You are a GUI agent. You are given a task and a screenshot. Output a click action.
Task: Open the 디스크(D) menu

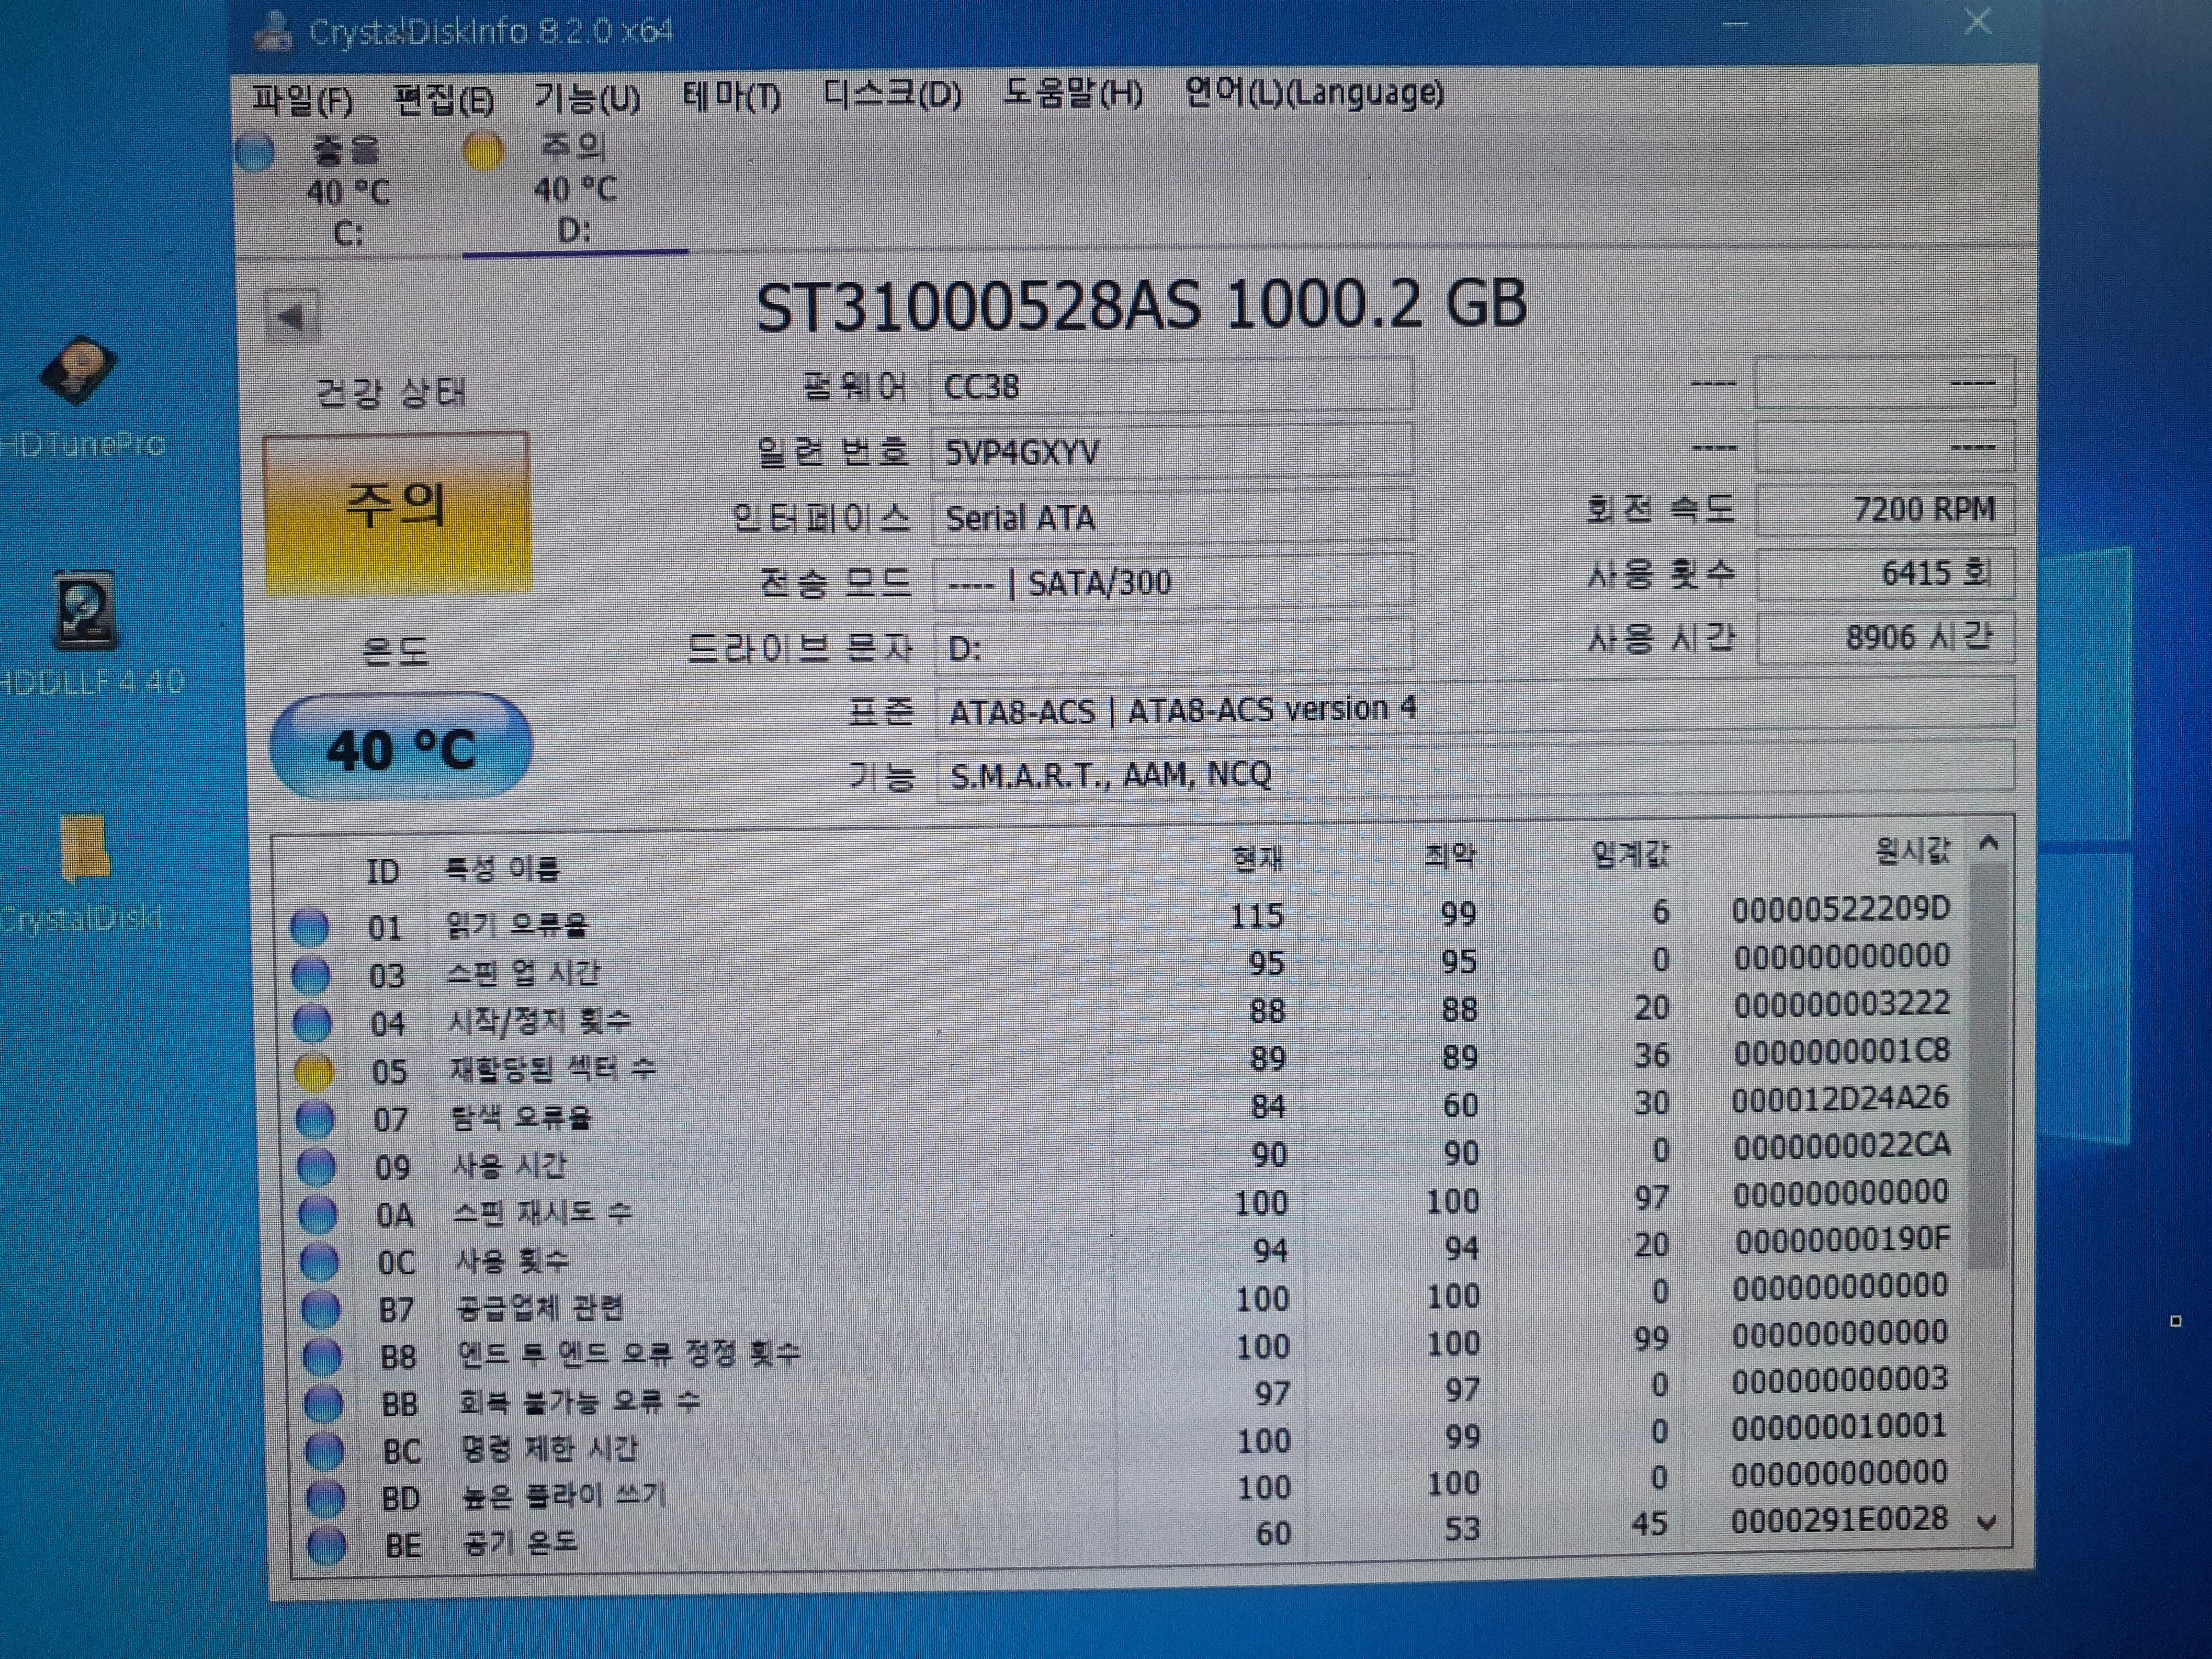coord(892,94)
